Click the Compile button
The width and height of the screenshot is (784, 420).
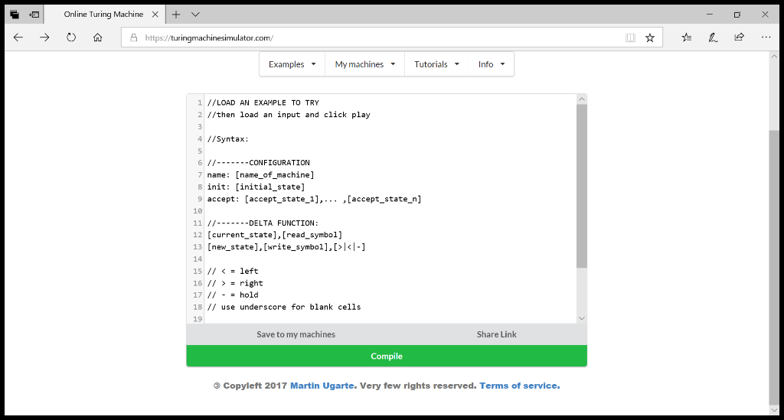[387, 356]
